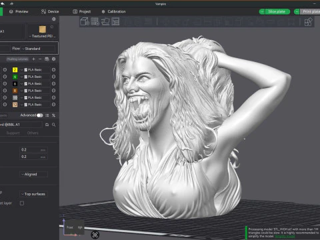Image resolution: width=320 pixels, height=240 pixels.
Task: Edit filament 12 preset via right-side icon
Action: coord(53,105)
